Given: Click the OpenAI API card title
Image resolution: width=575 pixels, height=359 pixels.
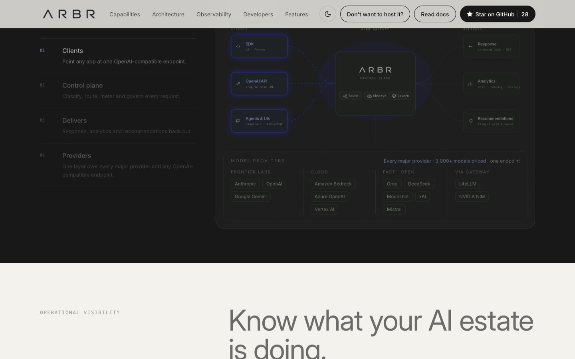Looking at the screenshot, I should pos(256,81).
